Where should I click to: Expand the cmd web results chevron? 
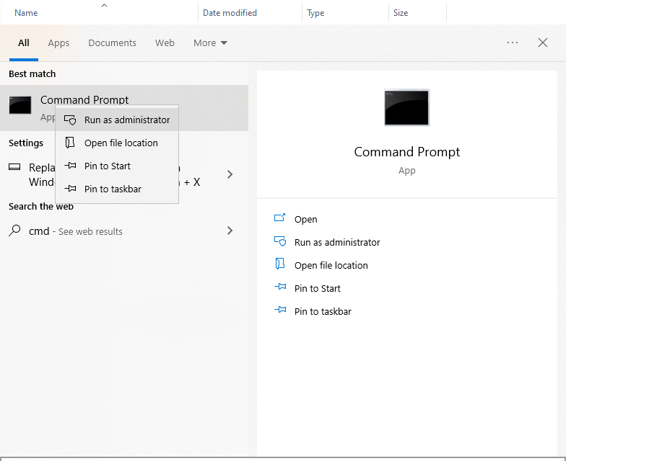coord(230,230)
